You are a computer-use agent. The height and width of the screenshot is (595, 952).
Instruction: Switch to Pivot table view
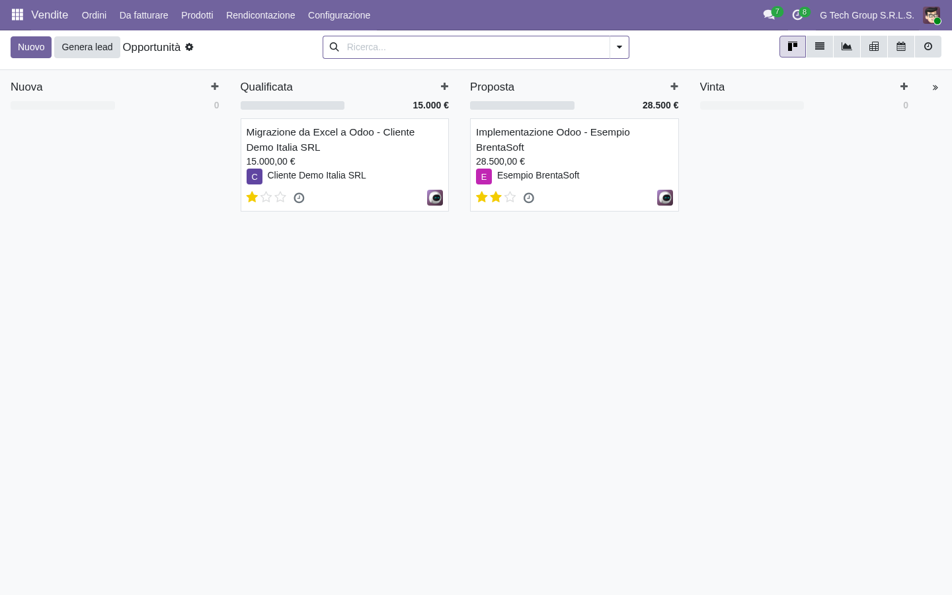(874, 47)
